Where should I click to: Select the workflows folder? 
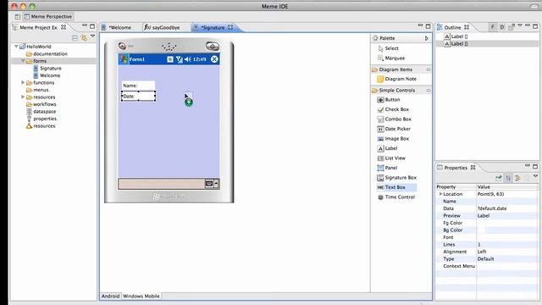41,104
